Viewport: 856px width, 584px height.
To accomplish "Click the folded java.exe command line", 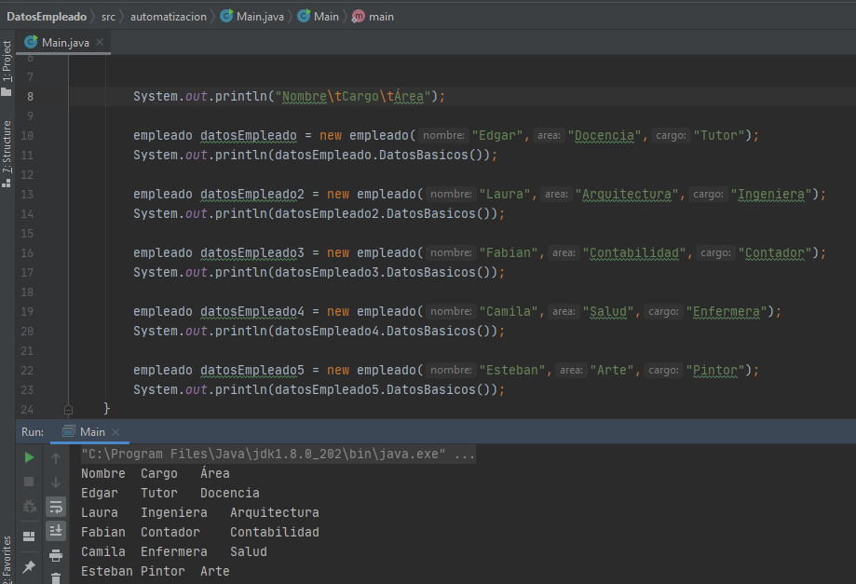I will (x=279, y=455).
